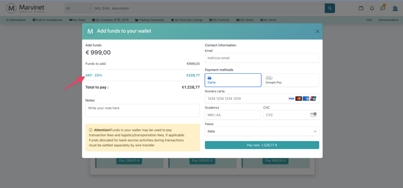
Task: Open My Deals menu item
Action: point(78,20)
